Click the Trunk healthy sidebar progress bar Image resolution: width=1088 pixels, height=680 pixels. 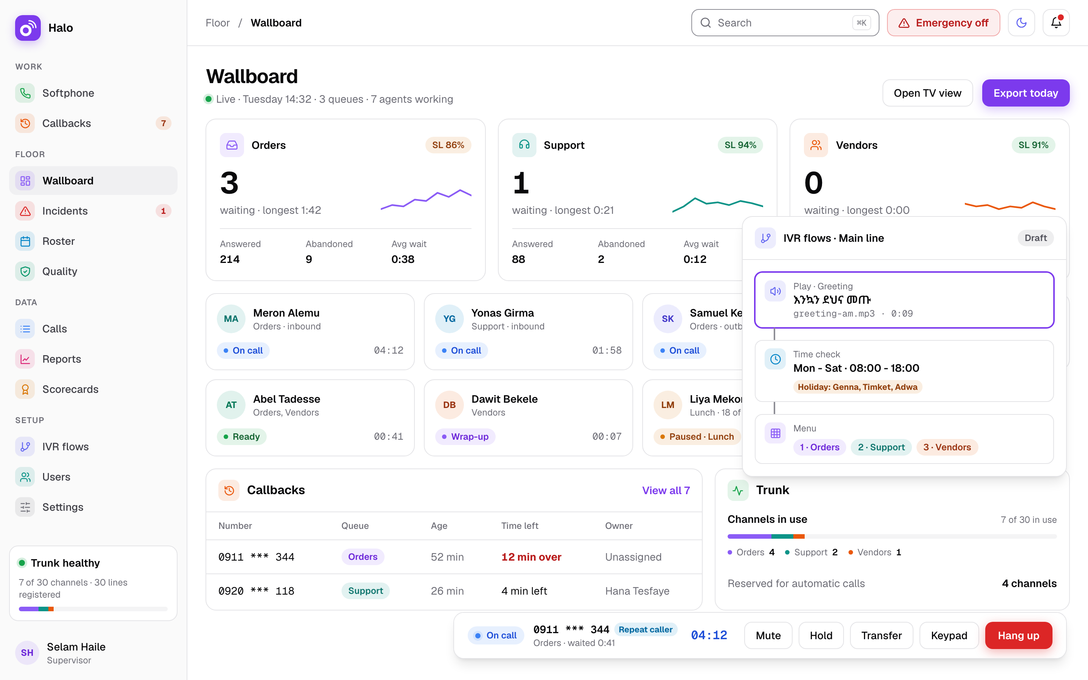pyautogui.click(x=93, y=609)
